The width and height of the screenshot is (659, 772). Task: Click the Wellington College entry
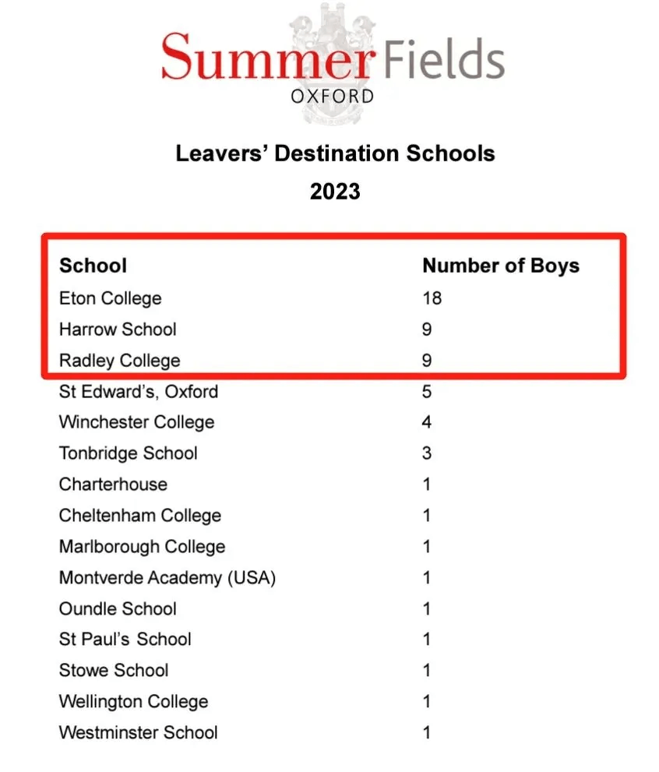pyautogui.click(x=134, y=702)
